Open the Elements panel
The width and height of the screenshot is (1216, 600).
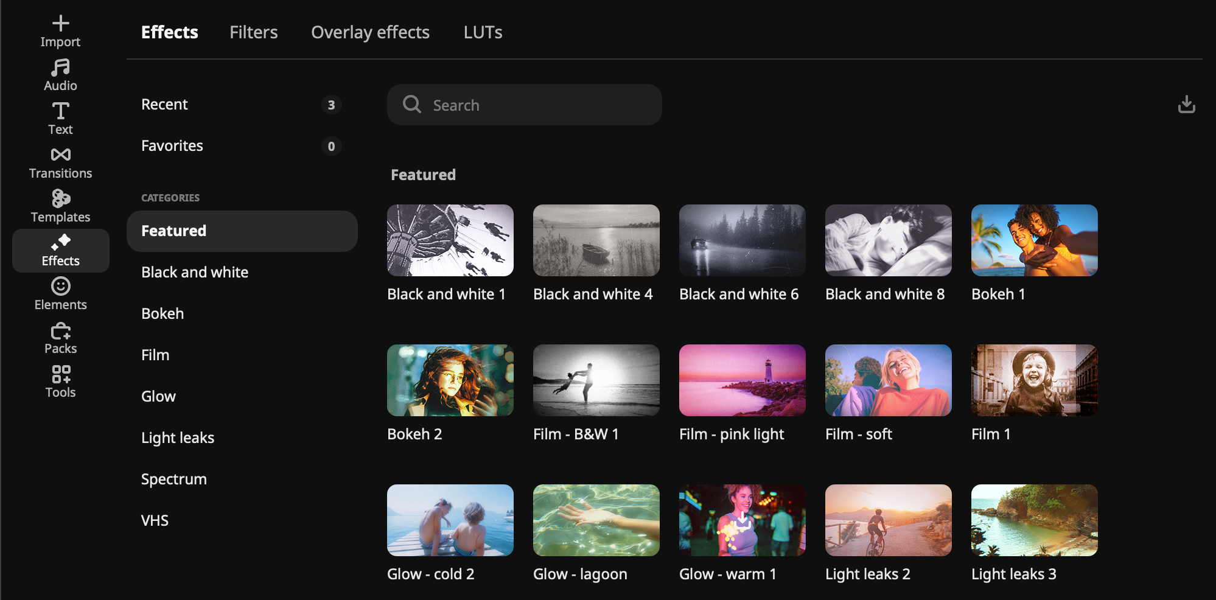click(x=60, y=295)
